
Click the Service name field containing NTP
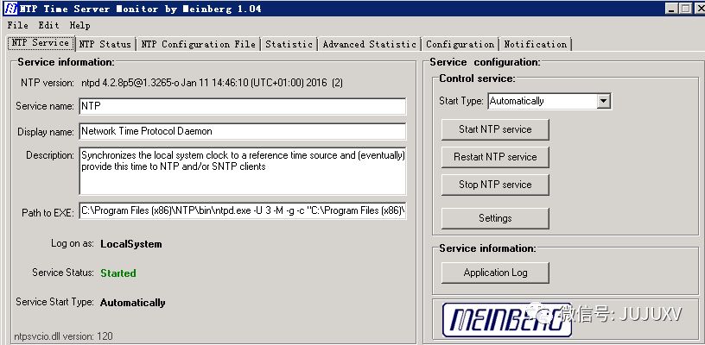pos(243,106)
